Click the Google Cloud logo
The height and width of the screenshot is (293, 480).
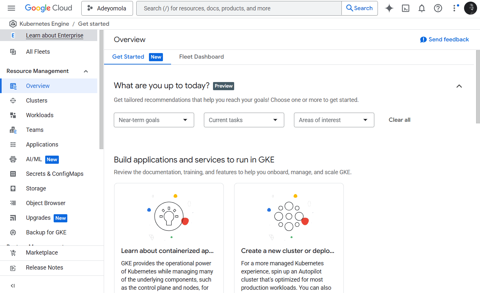pos(48,8)
